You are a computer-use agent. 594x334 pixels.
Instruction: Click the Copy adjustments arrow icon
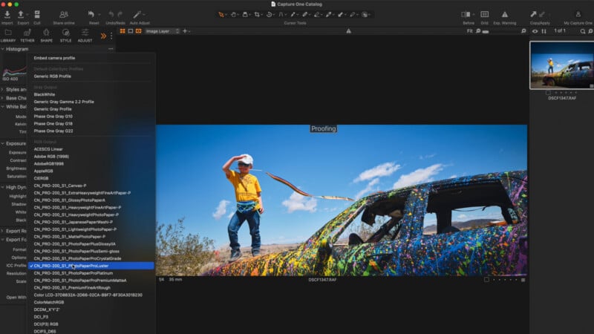[x=533, y=14]
